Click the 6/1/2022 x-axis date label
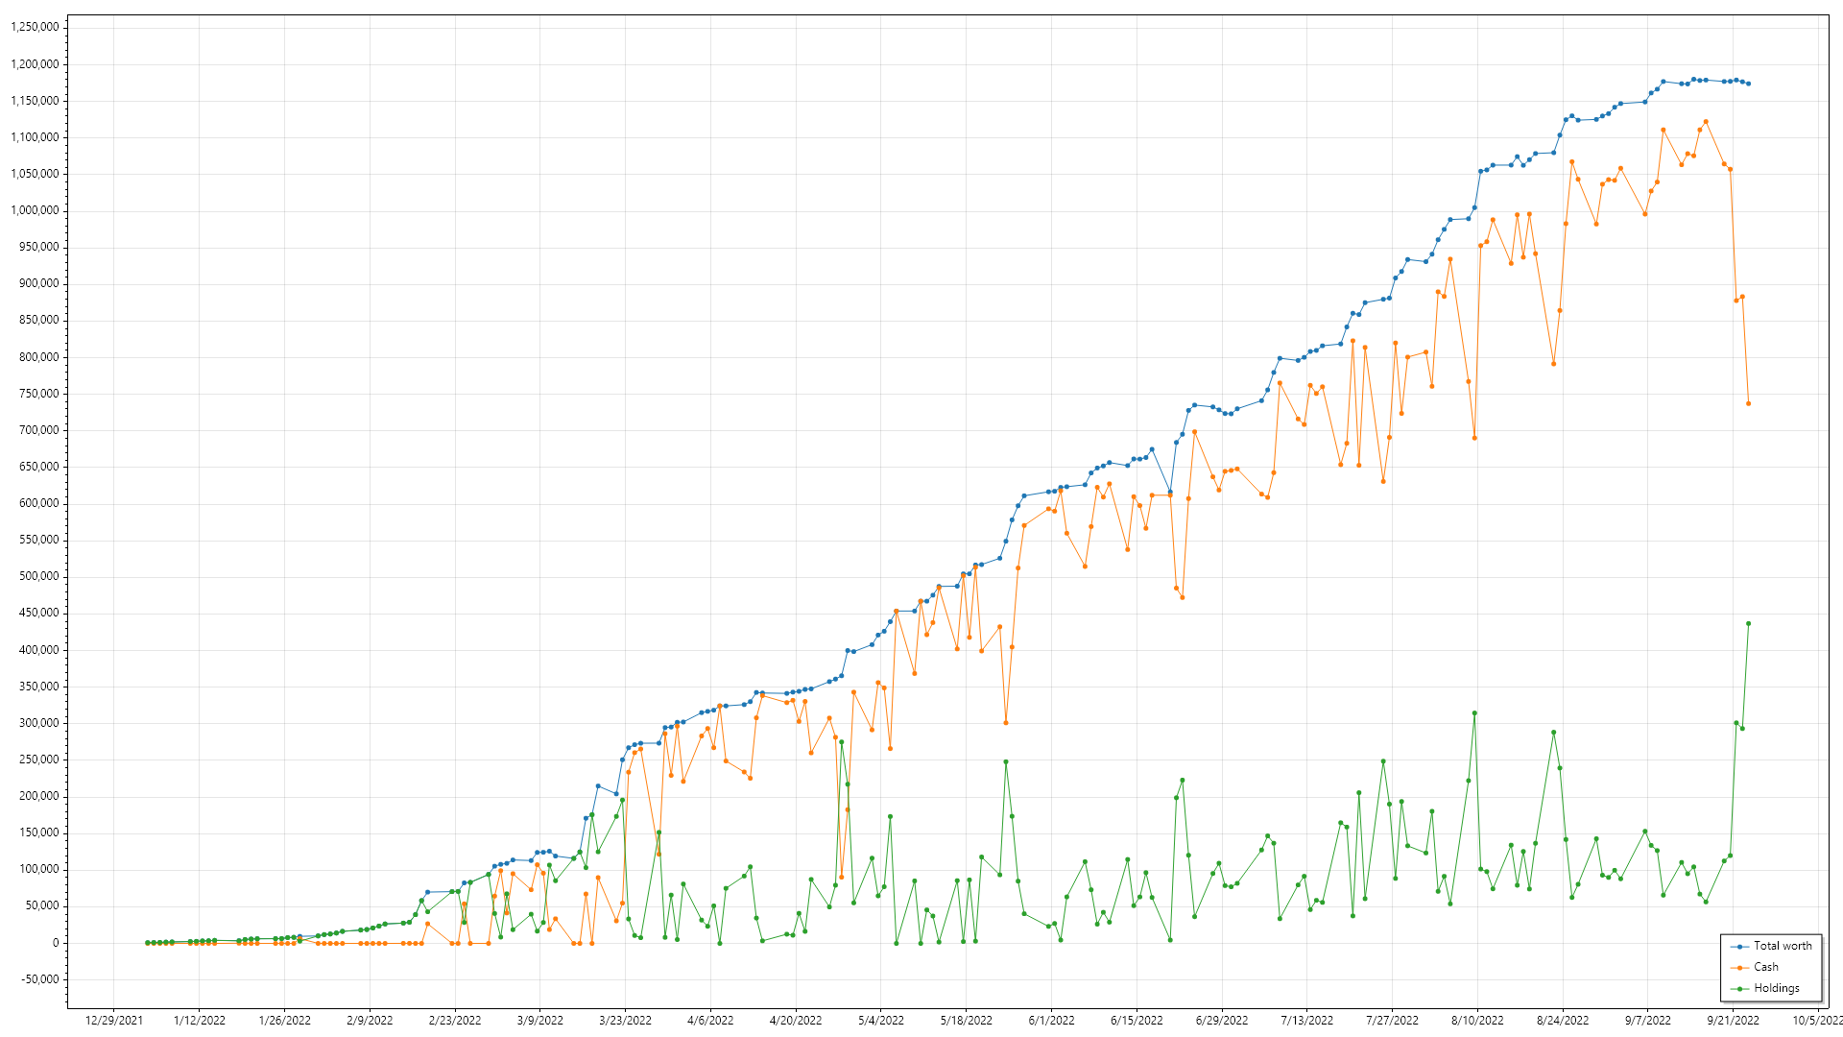 pos(1051,1020)
